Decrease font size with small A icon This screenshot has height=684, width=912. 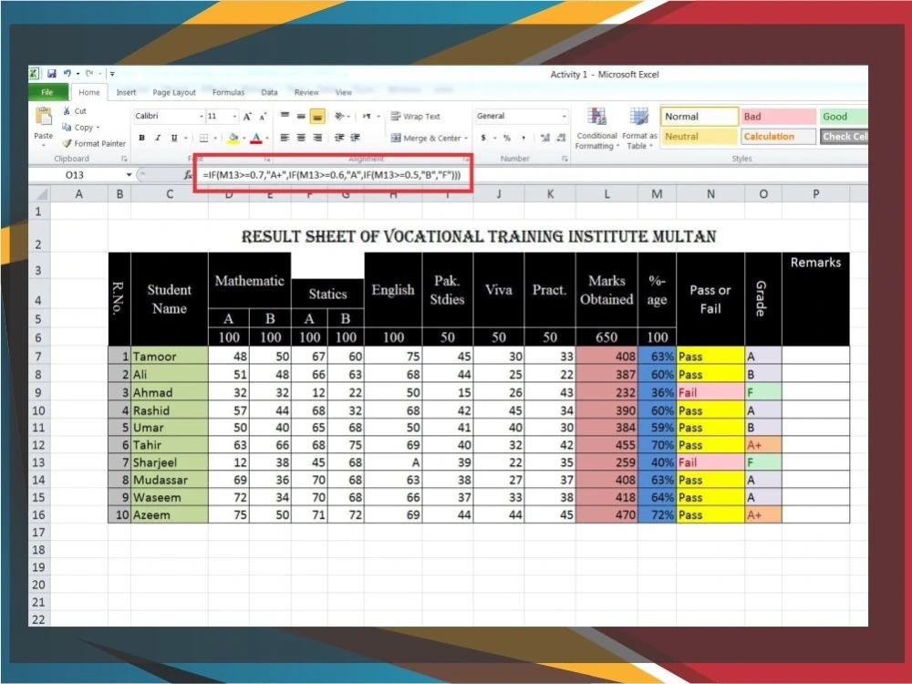pos(263,117)
